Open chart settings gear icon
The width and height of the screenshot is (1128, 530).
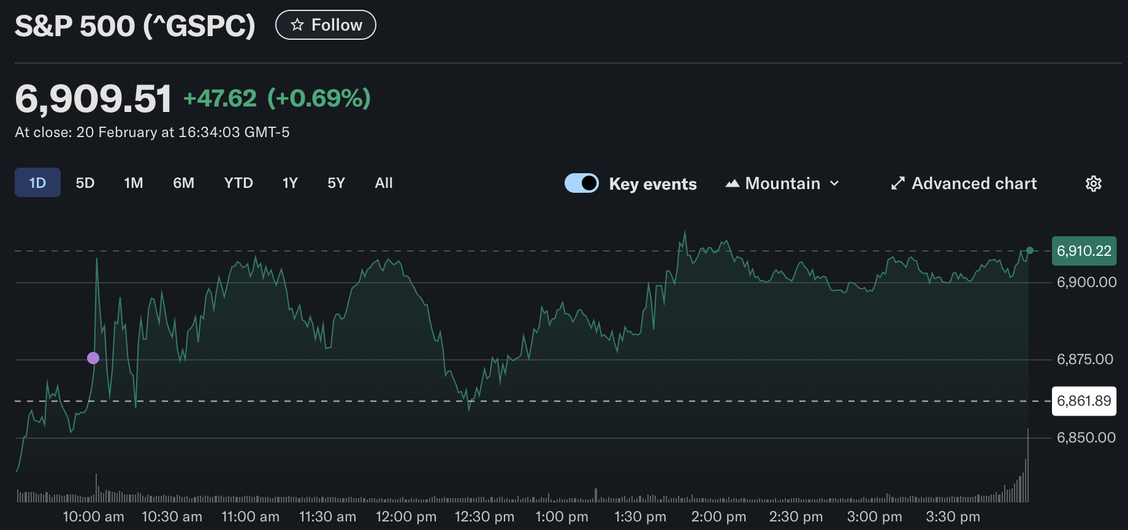[1094, 184]
